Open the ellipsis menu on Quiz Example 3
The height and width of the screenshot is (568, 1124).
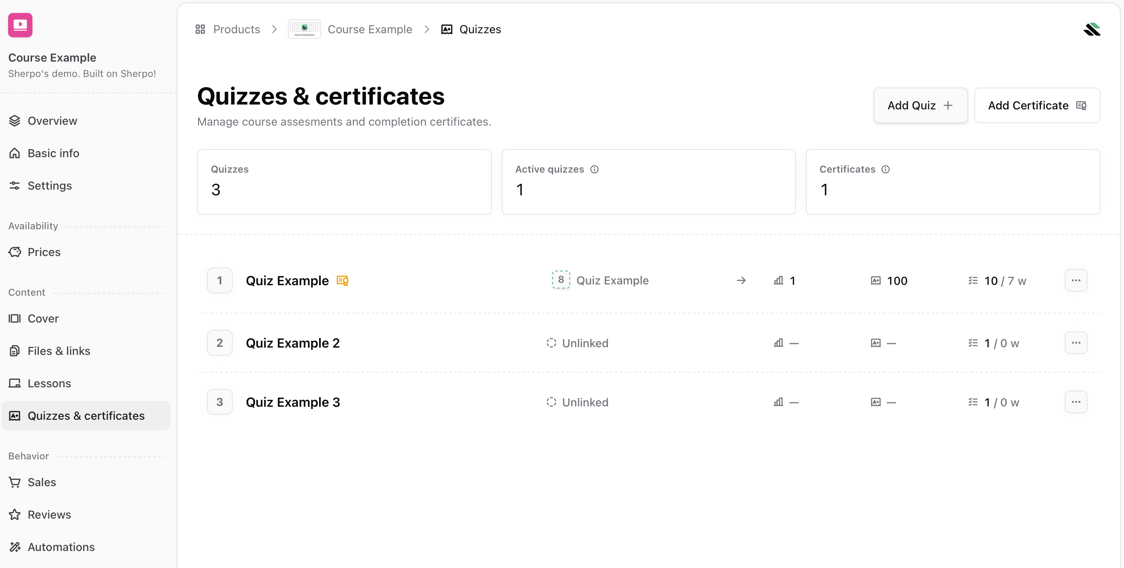[1076, 402]
